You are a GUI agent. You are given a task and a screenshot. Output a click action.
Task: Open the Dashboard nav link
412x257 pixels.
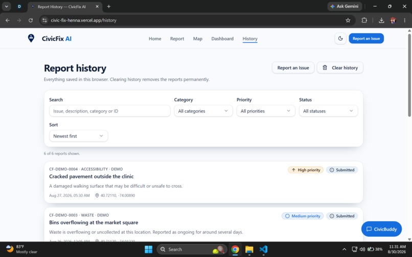coord(222,39)
